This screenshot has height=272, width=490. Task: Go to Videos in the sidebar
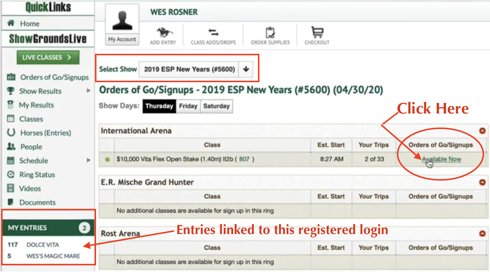click(30, 188)
